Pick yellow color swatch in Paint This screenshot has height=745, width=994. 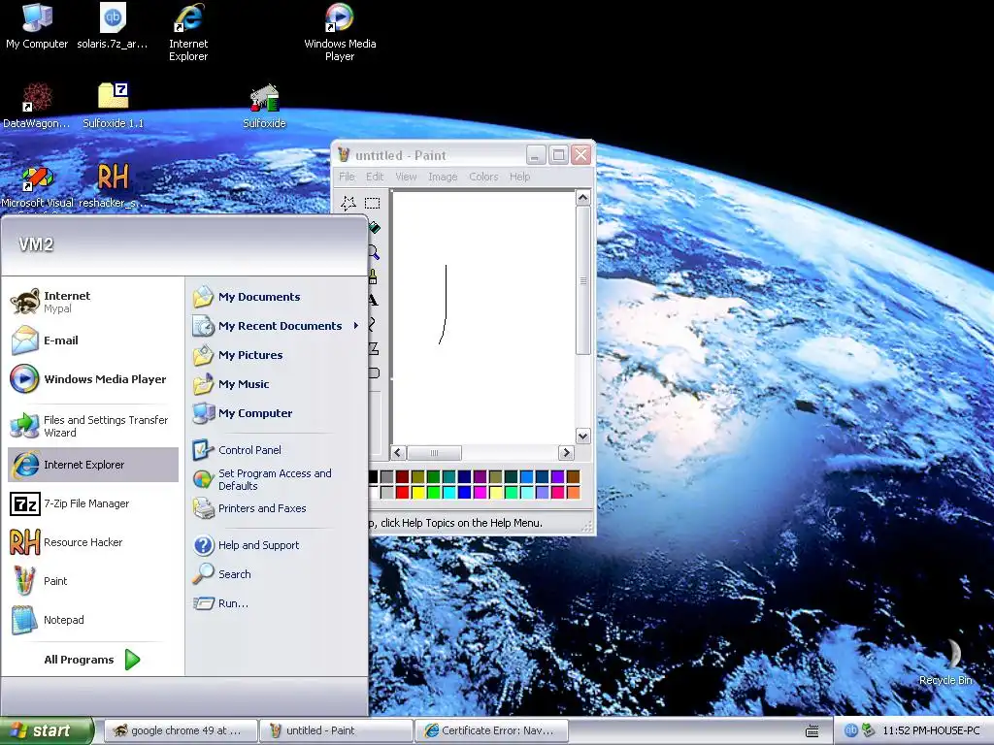(417, 492)
